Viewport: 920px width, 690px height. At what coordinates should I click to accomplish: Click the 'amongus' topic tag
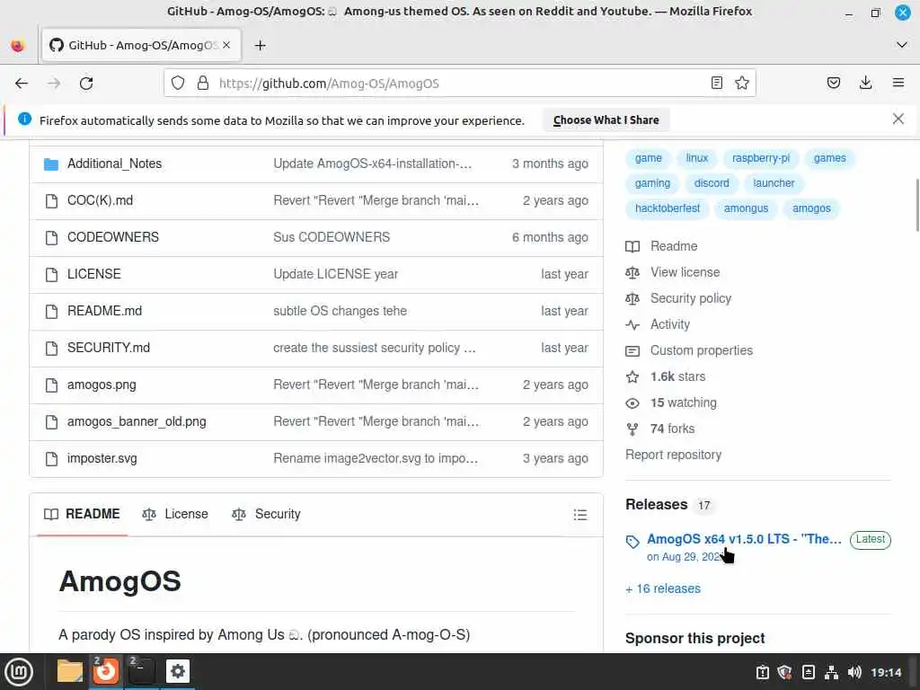tap(746, 208)
